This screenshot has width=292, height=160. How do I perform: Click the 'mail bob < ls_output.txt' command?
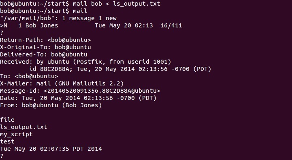[x=117, y=4]
